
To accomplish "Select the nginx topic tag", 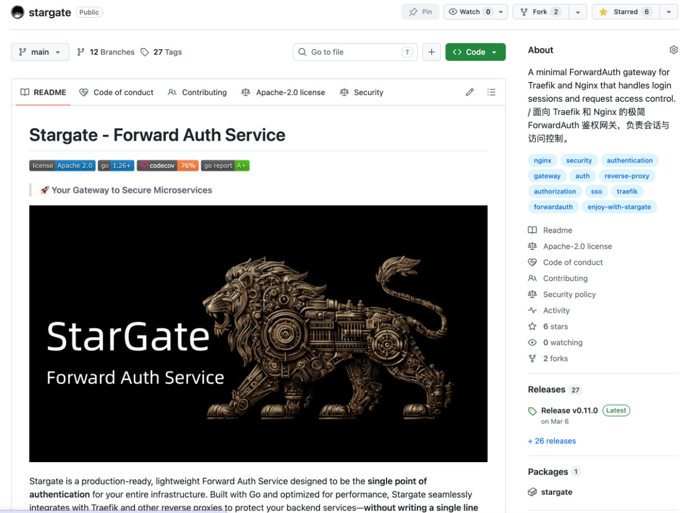I will (x=543, y=161).
